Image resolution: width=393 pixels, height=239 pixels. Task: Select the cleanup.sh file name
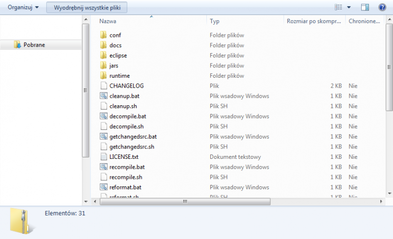123,106
